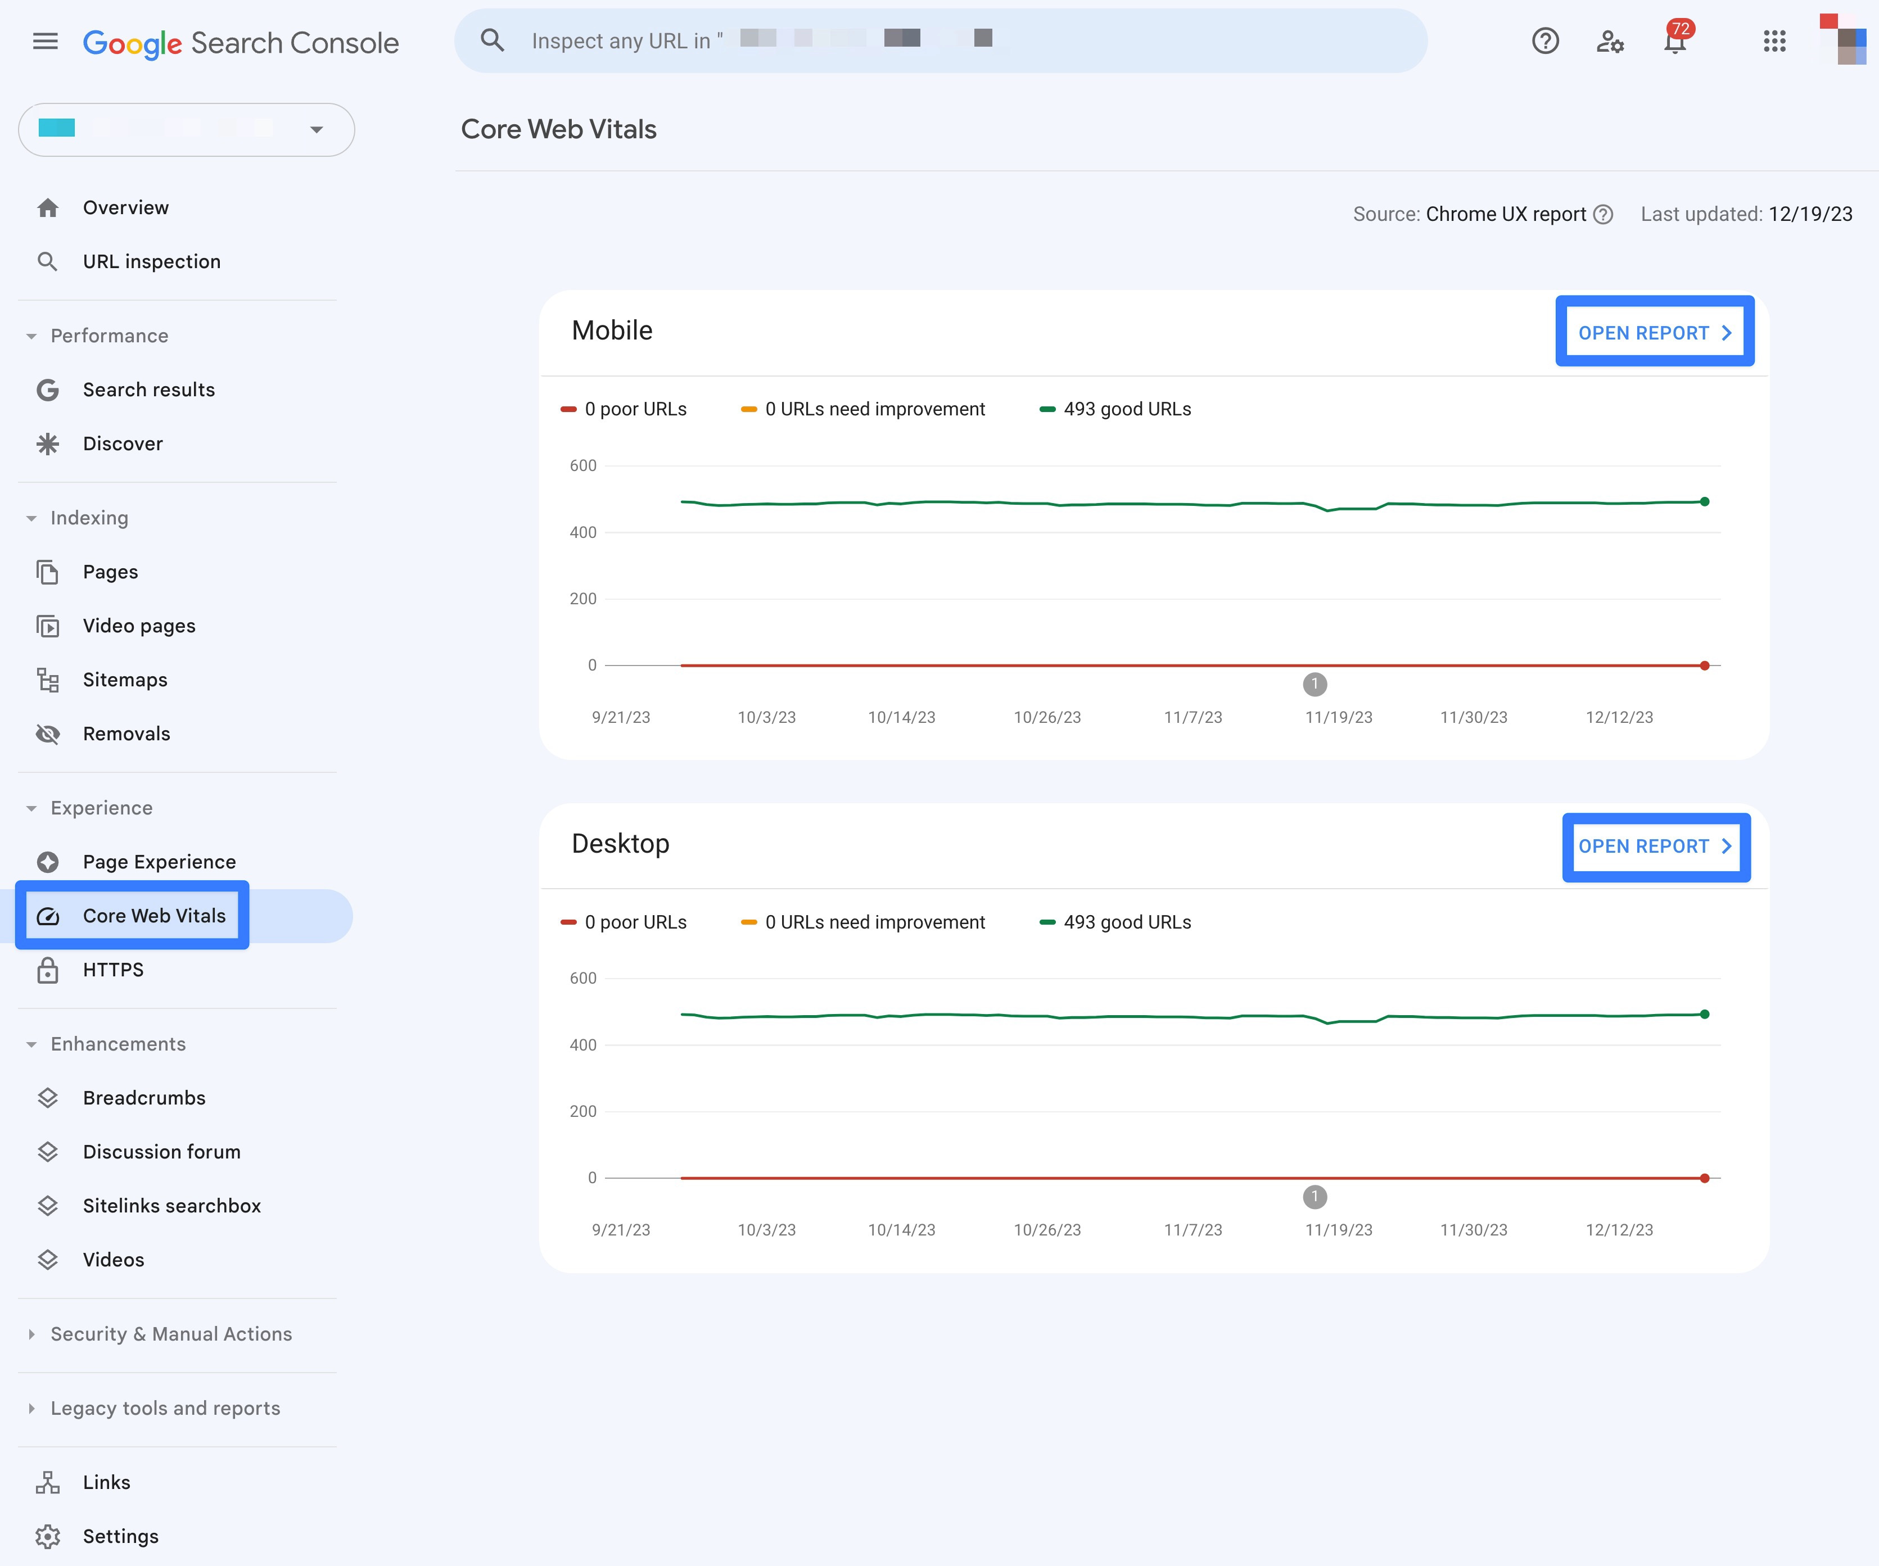Click the Discover asterisk icon
The image size is (1879, 1566).
coord(47,443)
